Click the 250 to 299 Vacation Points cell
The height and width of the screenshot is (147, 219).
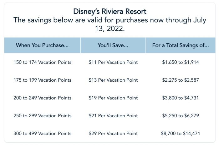pyautogui.click(x=42, y=116)
